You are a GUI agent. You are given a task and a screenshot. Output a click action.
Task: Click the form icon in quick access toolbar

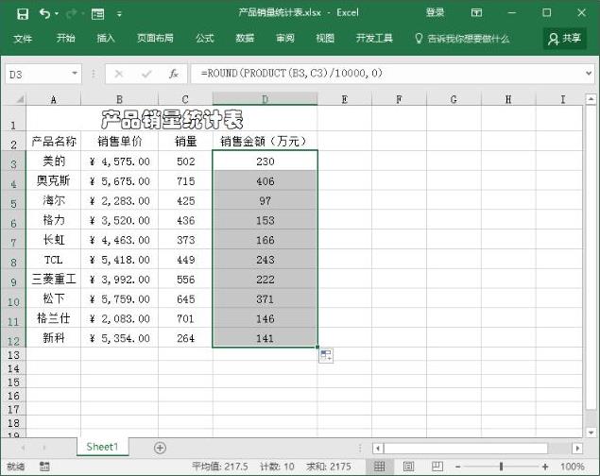click(98, 14)
